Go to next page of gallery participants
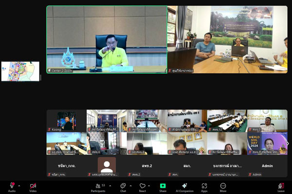 (x=287, y=144)
